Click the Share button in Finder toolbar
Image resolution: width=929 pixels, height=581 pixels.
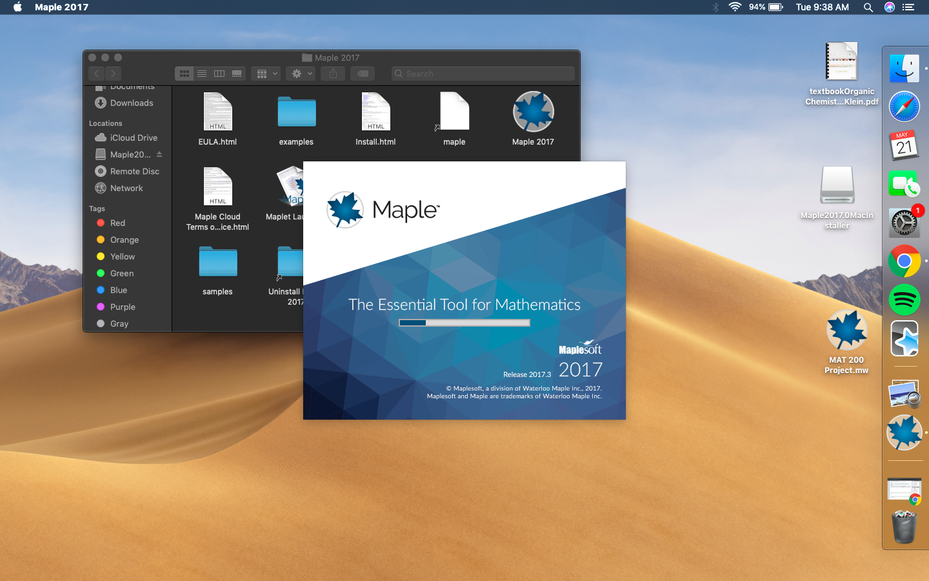(333, 74)
